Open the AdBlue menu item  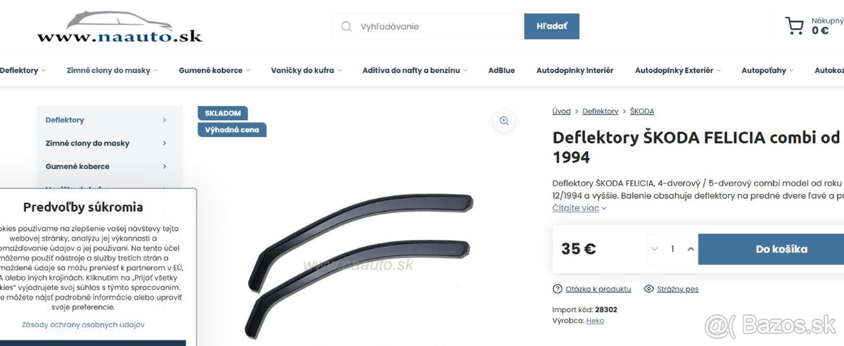pos(501,70)
